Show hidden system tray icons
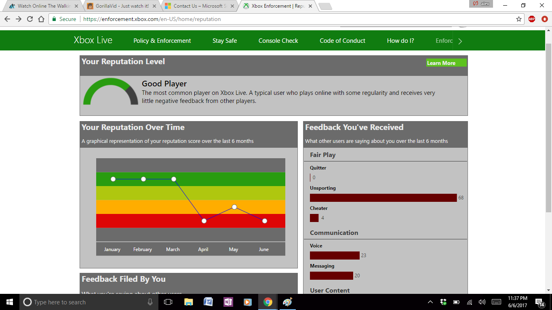The width and height of the screenshot is (552, 310). [x=430, y=302]
